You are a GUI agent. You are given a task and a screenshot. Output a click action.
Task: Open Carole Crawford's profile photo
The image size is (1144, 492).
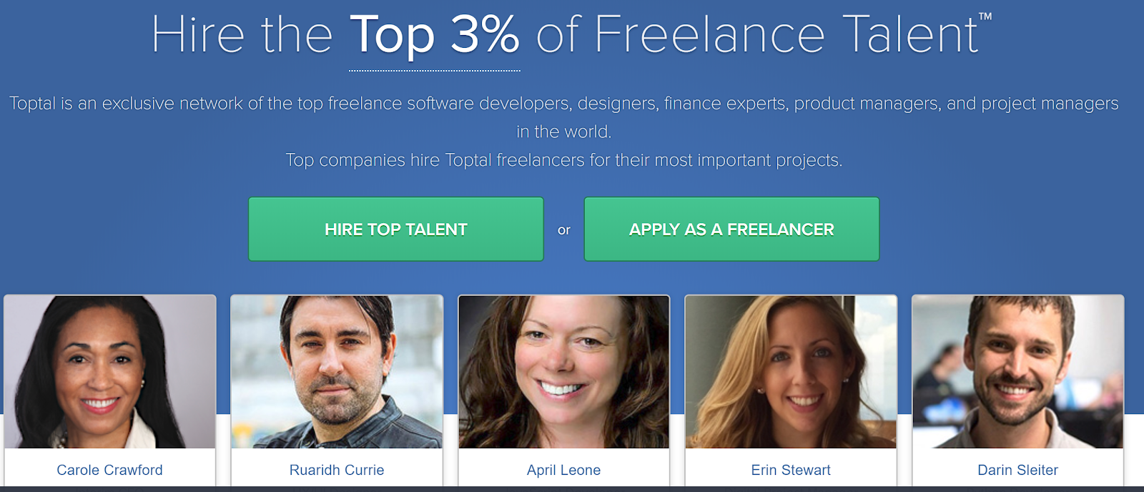click(x=110, y=372)
